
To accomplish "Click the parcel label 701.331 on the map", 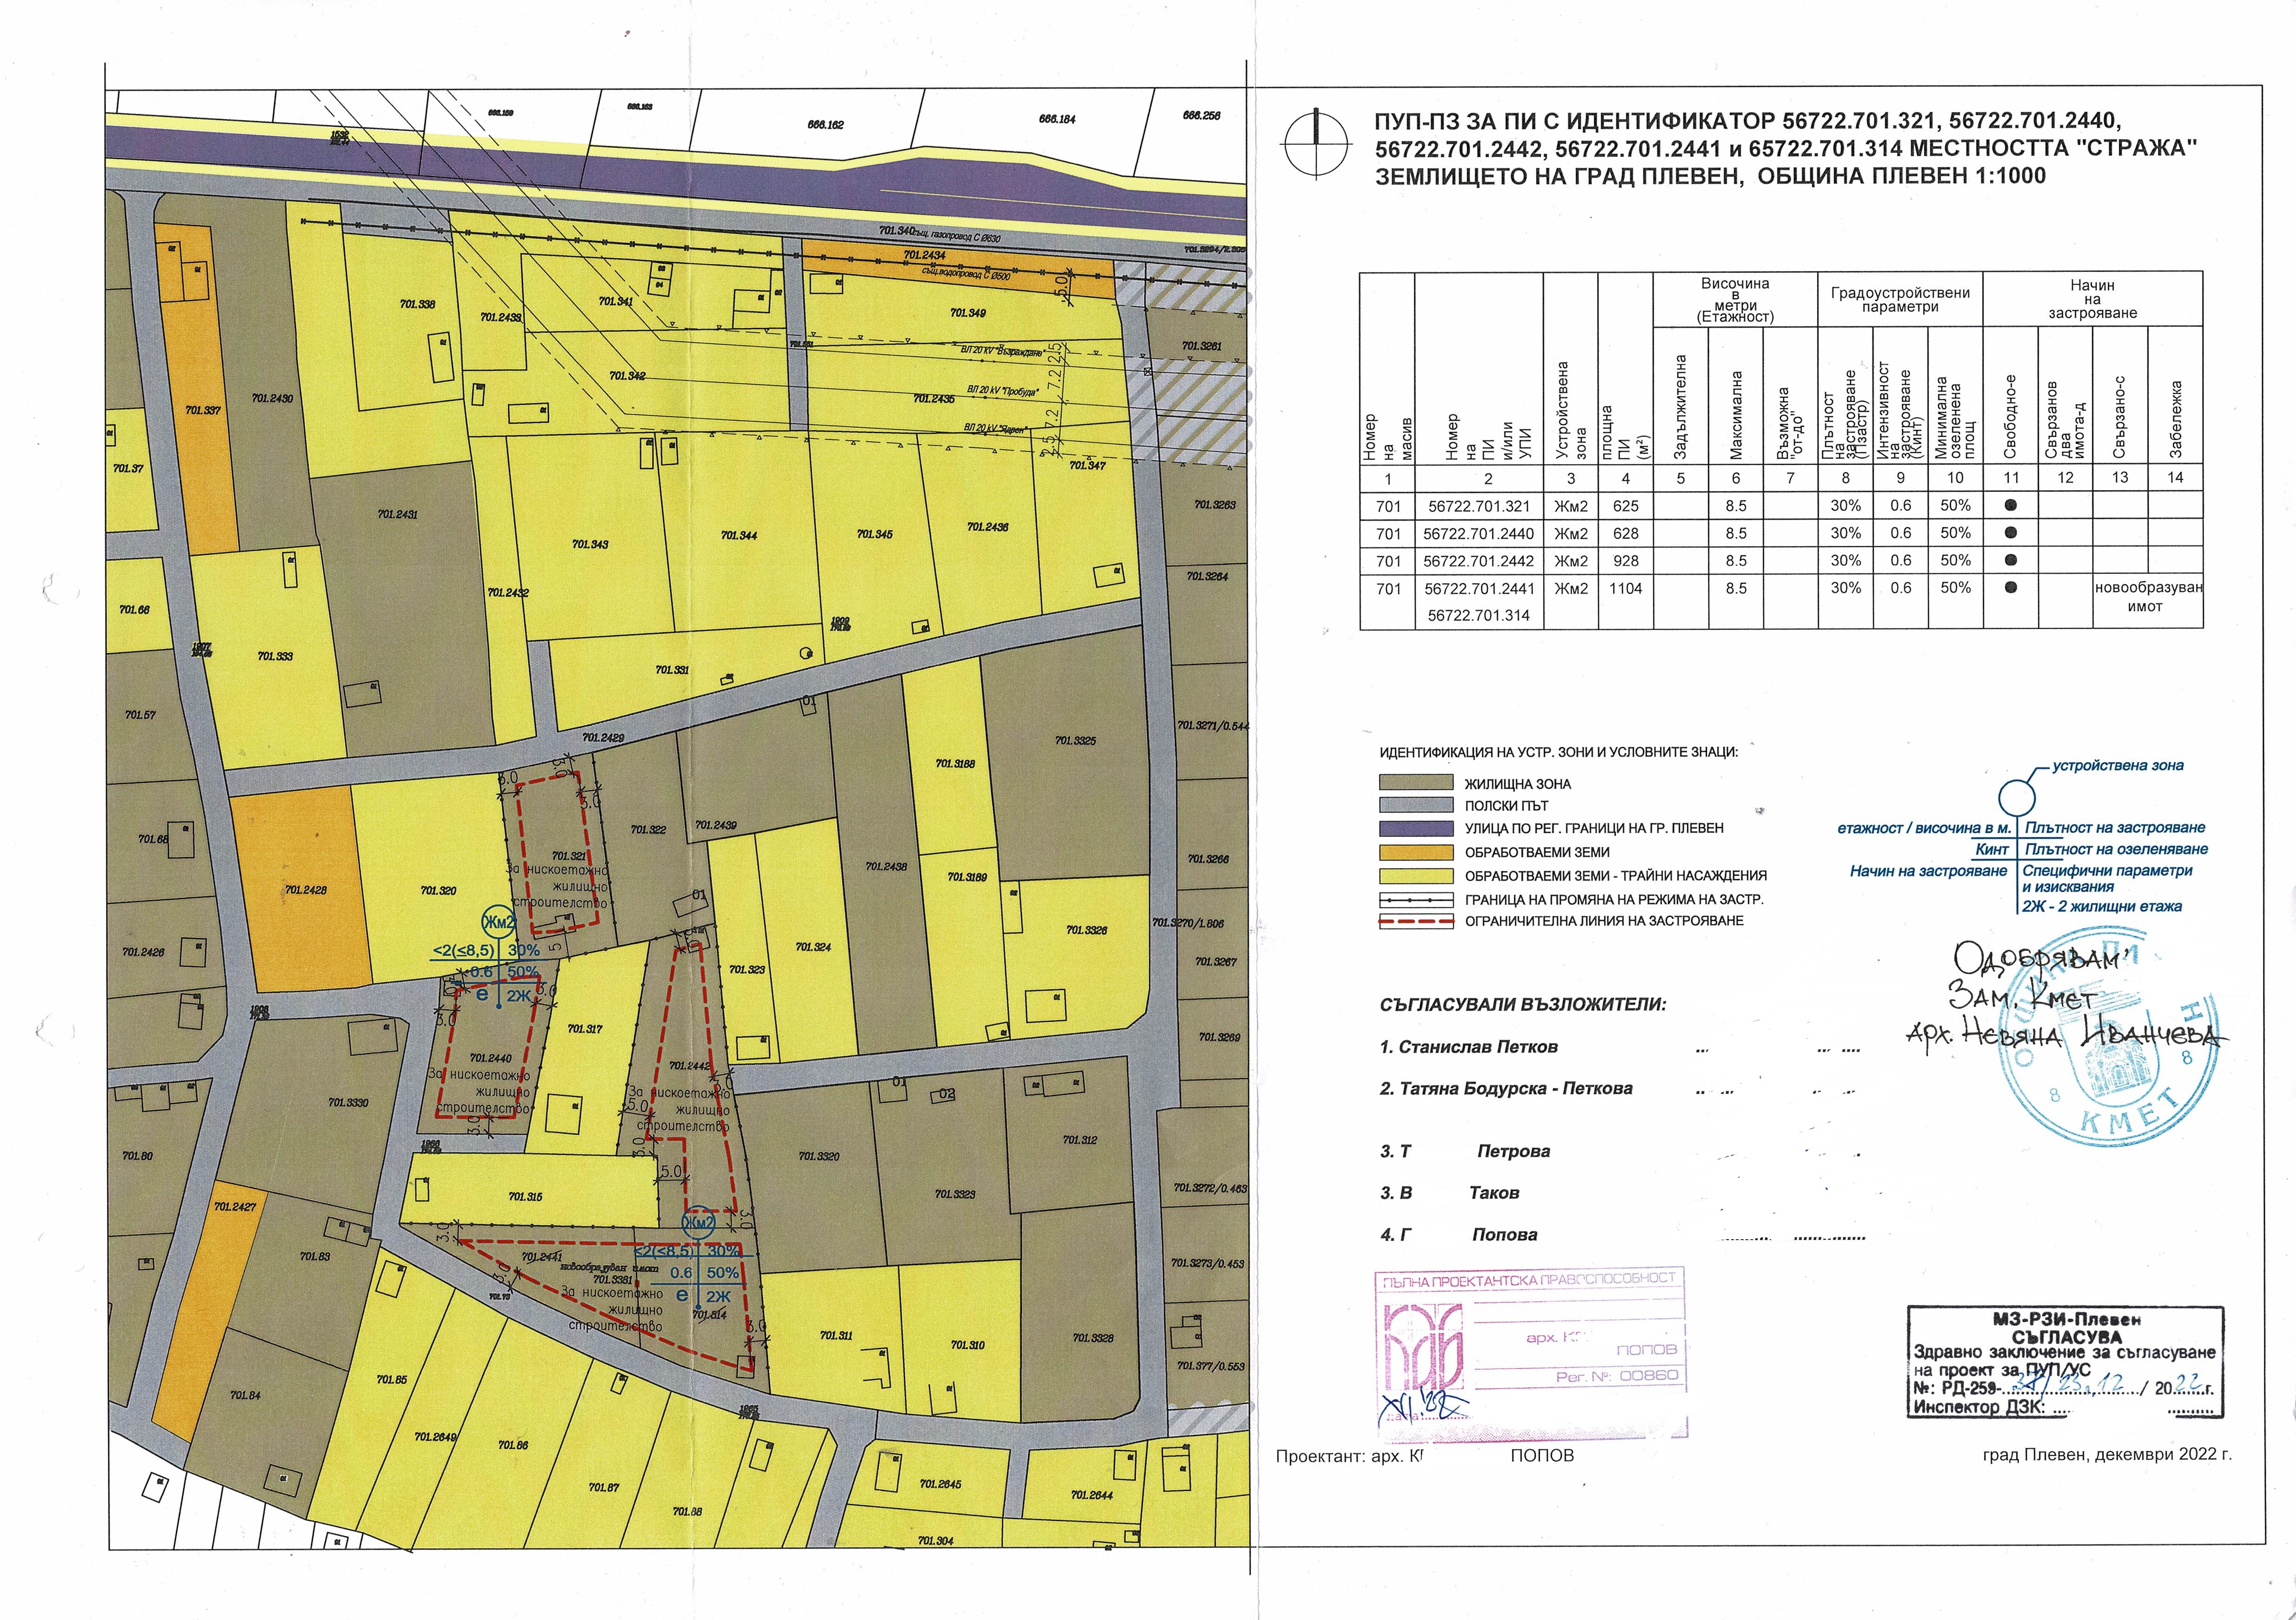I will [672, 669].
